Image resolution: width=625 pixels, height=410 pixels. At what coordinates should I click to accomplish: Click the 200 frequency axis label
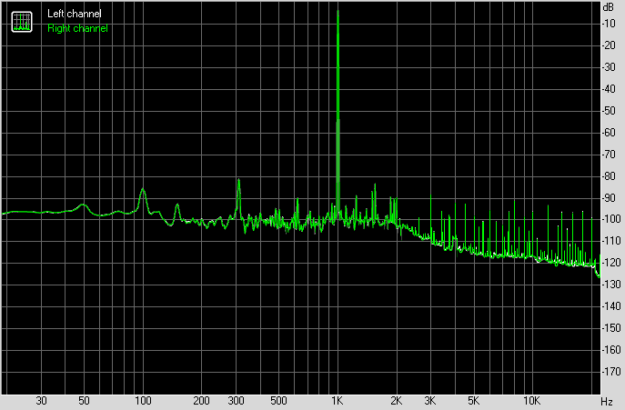click(x=201, y=400)
